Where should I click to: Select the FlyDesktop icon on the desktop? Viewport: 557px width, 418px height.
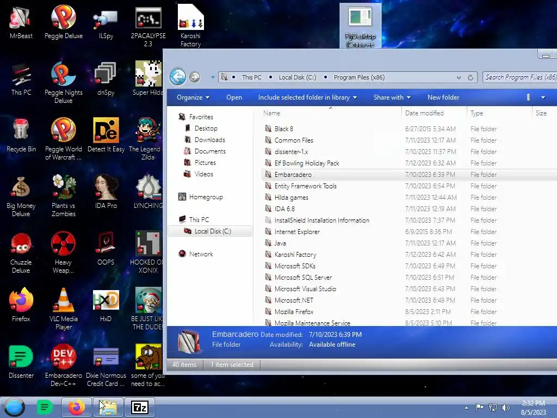coord(361,26)
